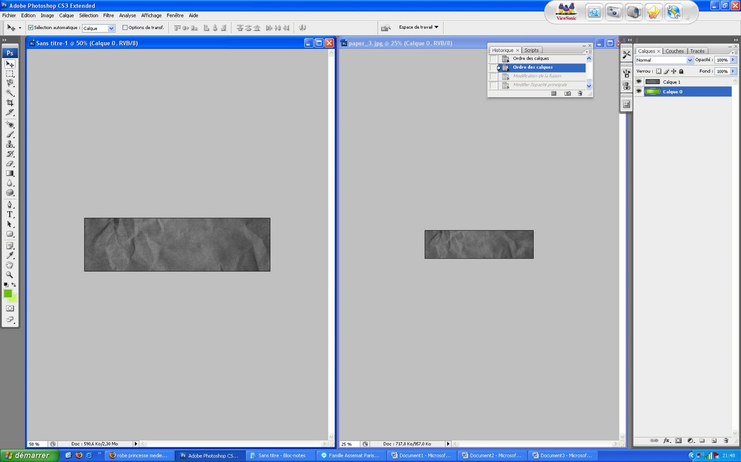Viewport: 741px width, 462px height.
Task: Switch to the Couches tab
Action: click(674, 51)
